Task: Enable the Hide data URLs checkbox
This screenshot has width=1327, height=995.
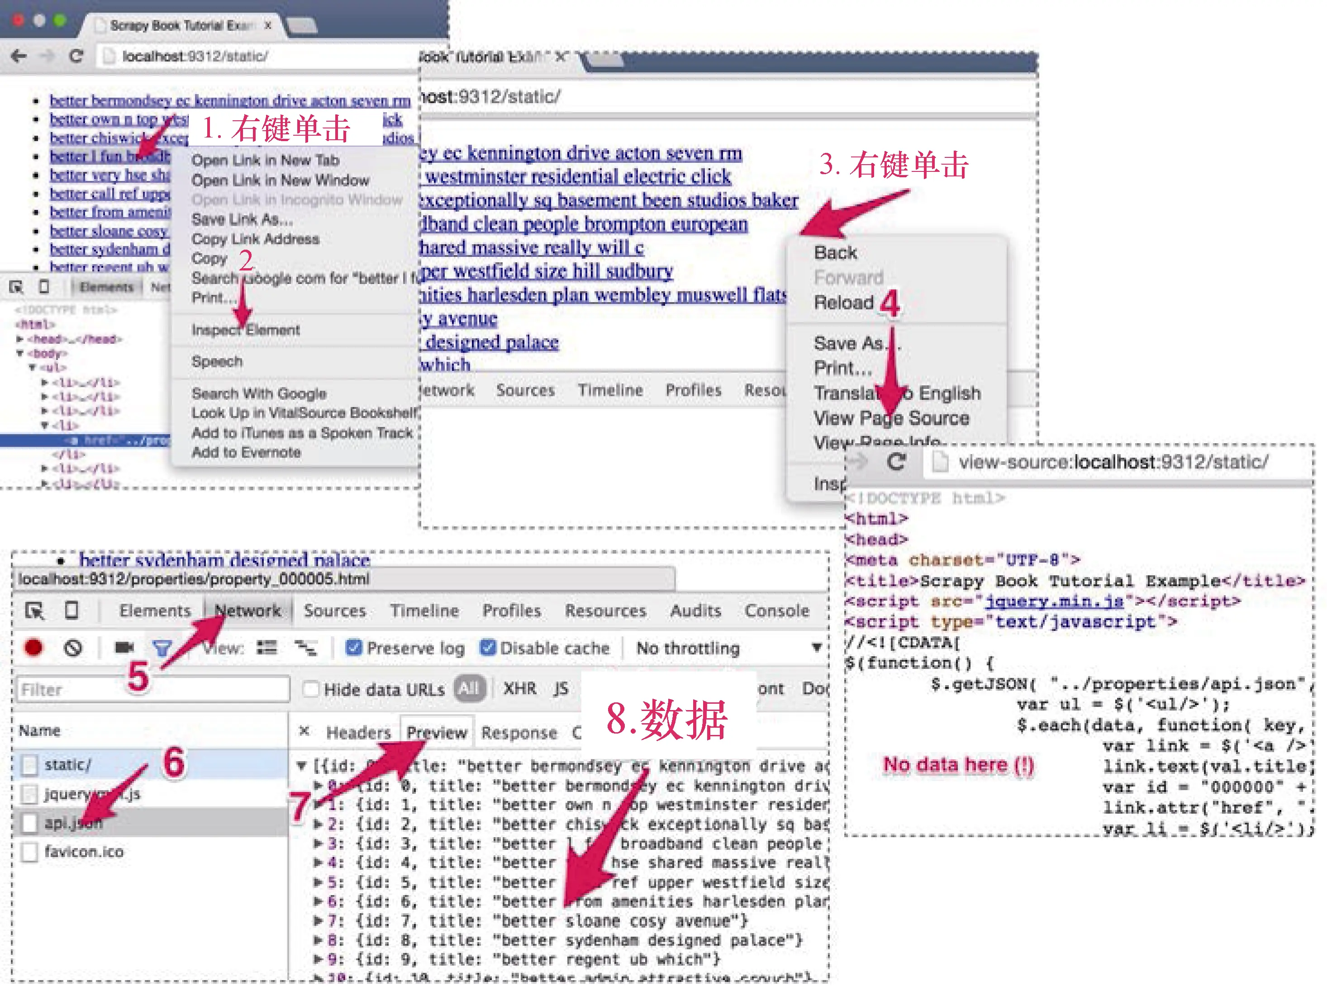Action: point(311,689)
